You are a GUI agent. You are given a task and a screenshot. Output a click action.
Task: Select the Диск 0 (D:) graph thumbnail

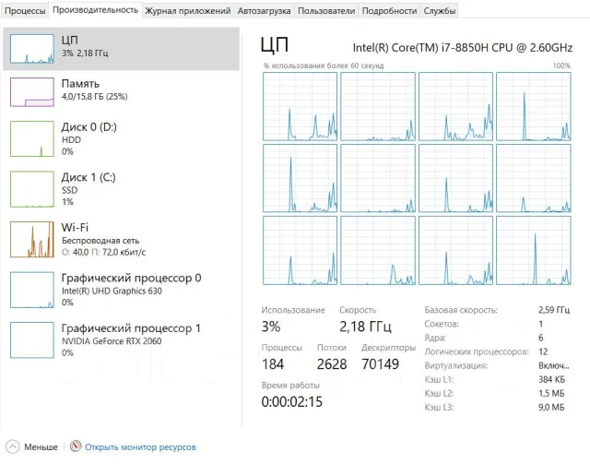(32, 138)
